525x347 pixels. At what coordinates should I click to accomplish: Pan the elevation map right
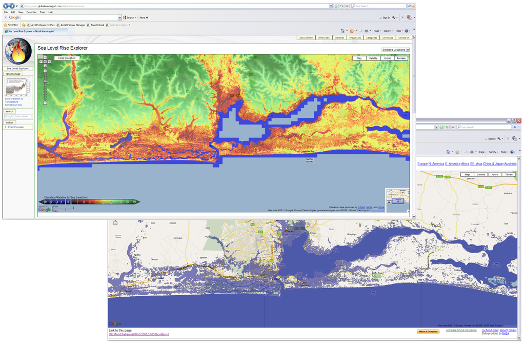pyautogui.click(x=49, y=62)
